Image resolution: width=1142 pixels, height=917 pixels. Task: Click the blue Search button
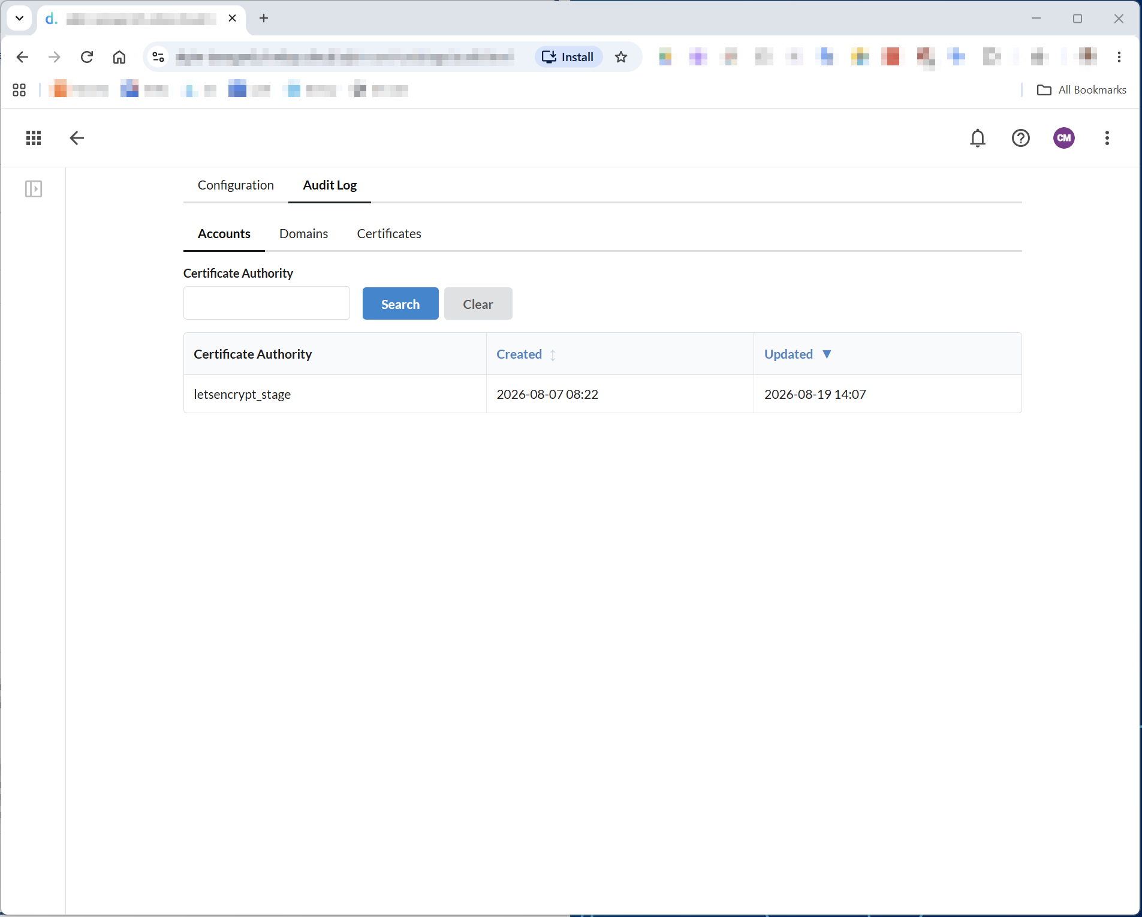pos(400,303)
